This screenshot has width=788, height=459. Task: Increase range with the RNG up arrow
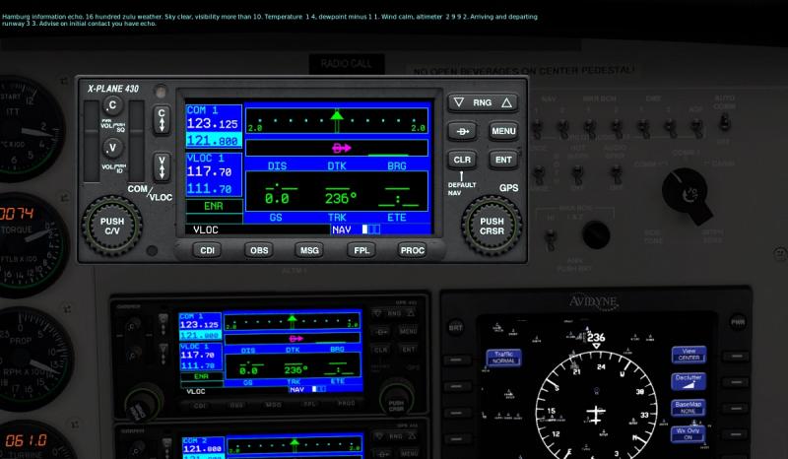tap(506, 102)
